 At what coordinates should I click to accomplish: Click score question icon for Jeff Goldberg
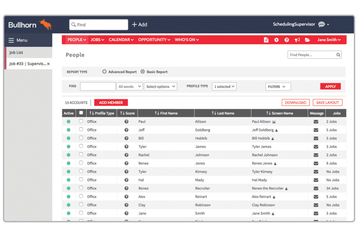127,130
